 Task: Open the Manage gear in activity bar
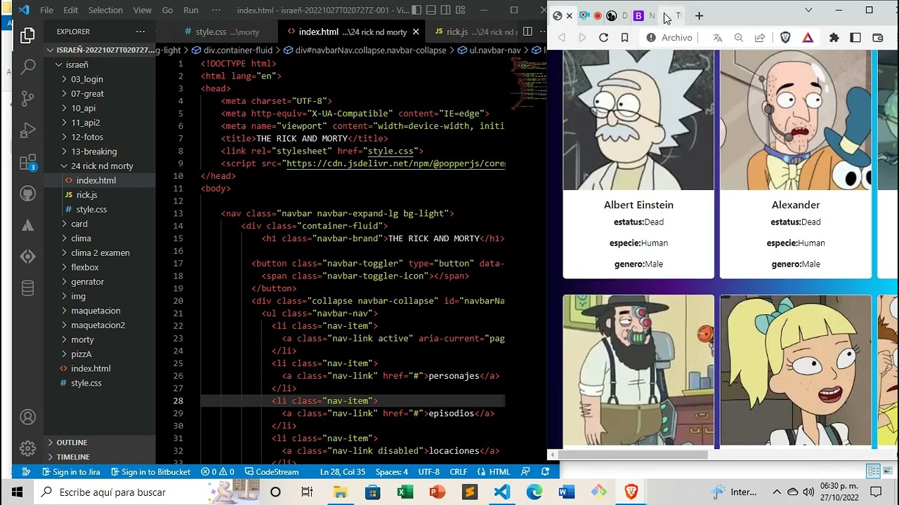(27, 449)
